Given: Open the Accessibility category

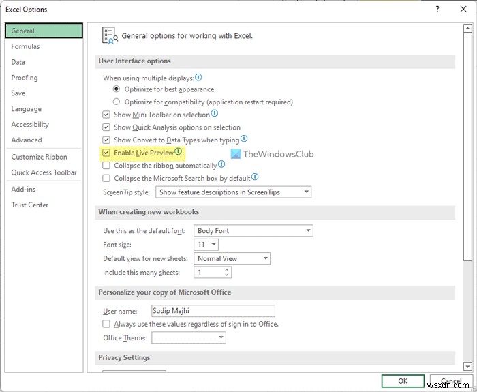Looking at the screenshot, I should pos(44,125).
